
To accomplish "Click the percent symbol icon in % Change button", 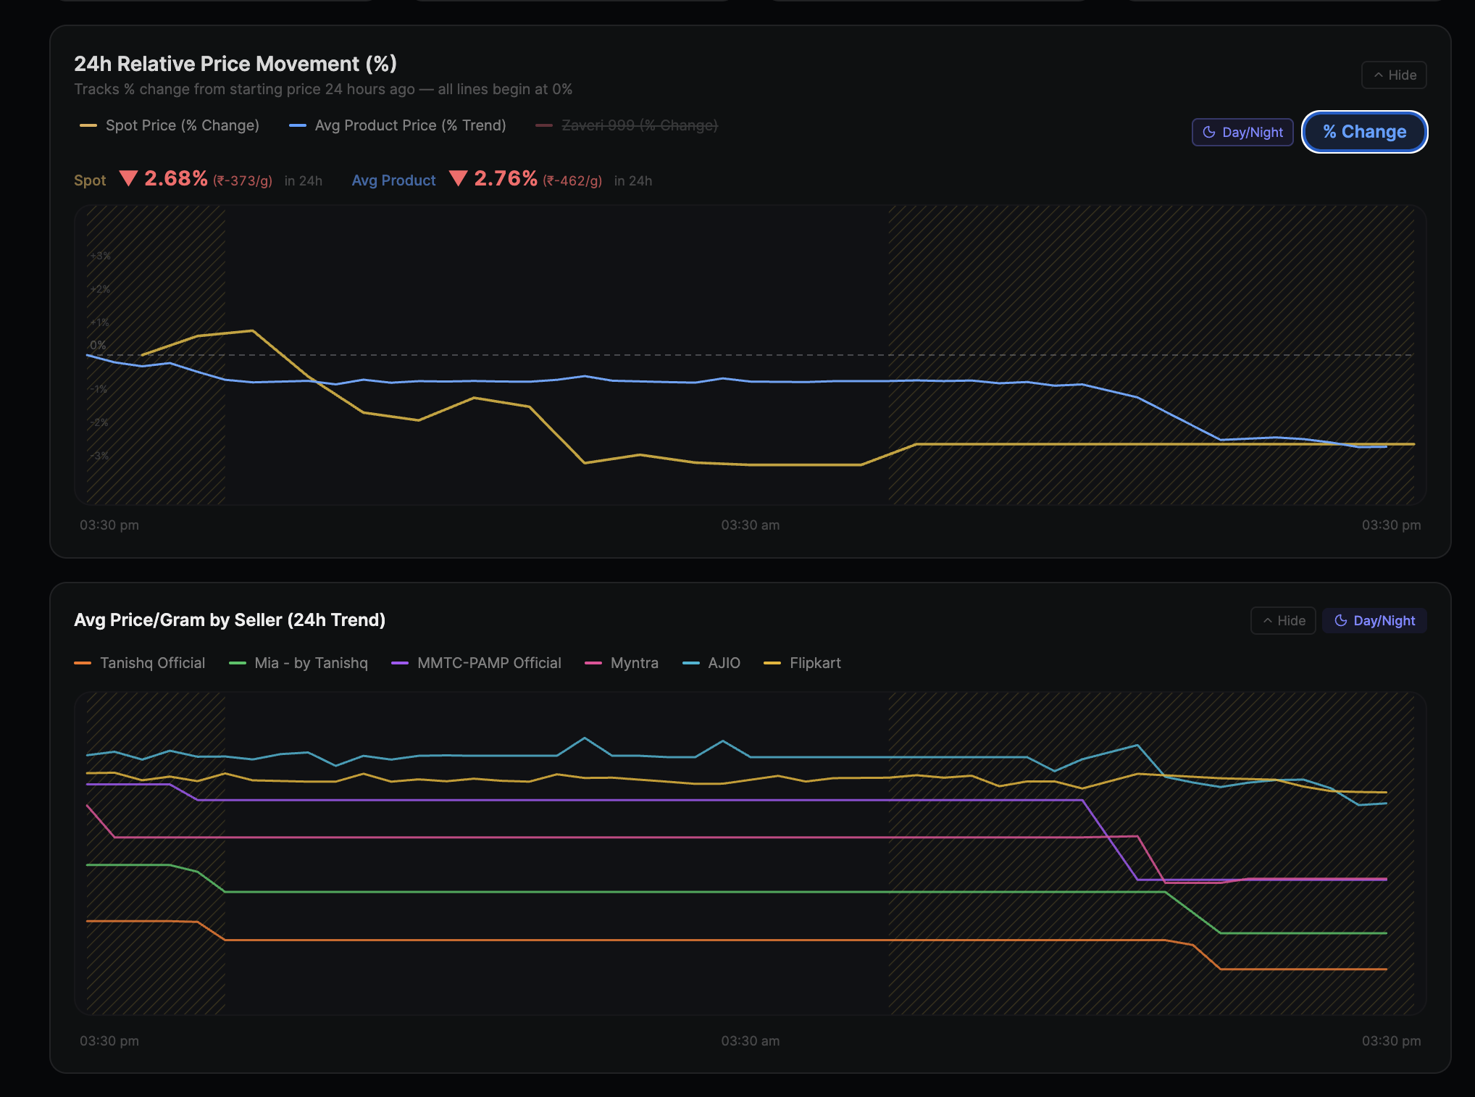I will pyautogui.click(x=1329, y=131).
